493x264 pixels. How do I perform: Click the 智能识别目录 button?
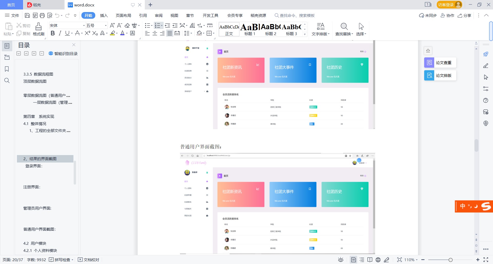click(63, 54)
